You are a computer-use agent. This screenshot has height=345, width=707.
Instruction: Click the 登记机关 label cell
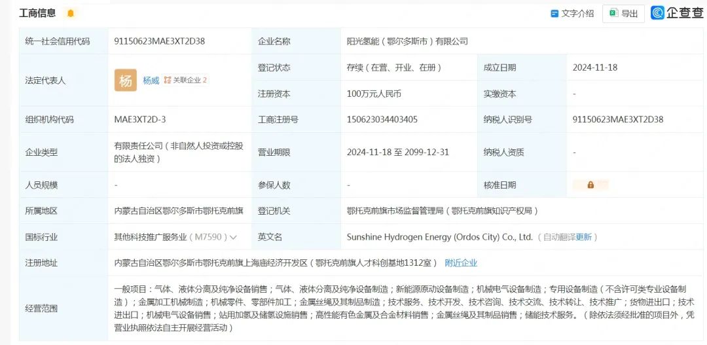(x=297, y=211)
